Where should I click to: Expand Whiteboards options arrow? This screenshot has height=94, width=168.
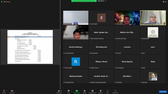(x=119, y=91)
